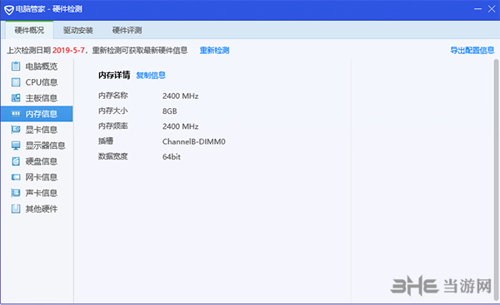Image resolution: width=500 pixels, height=305 pixels.
Task: Close the 硬件检测 window
Action: tap(492, 9)
